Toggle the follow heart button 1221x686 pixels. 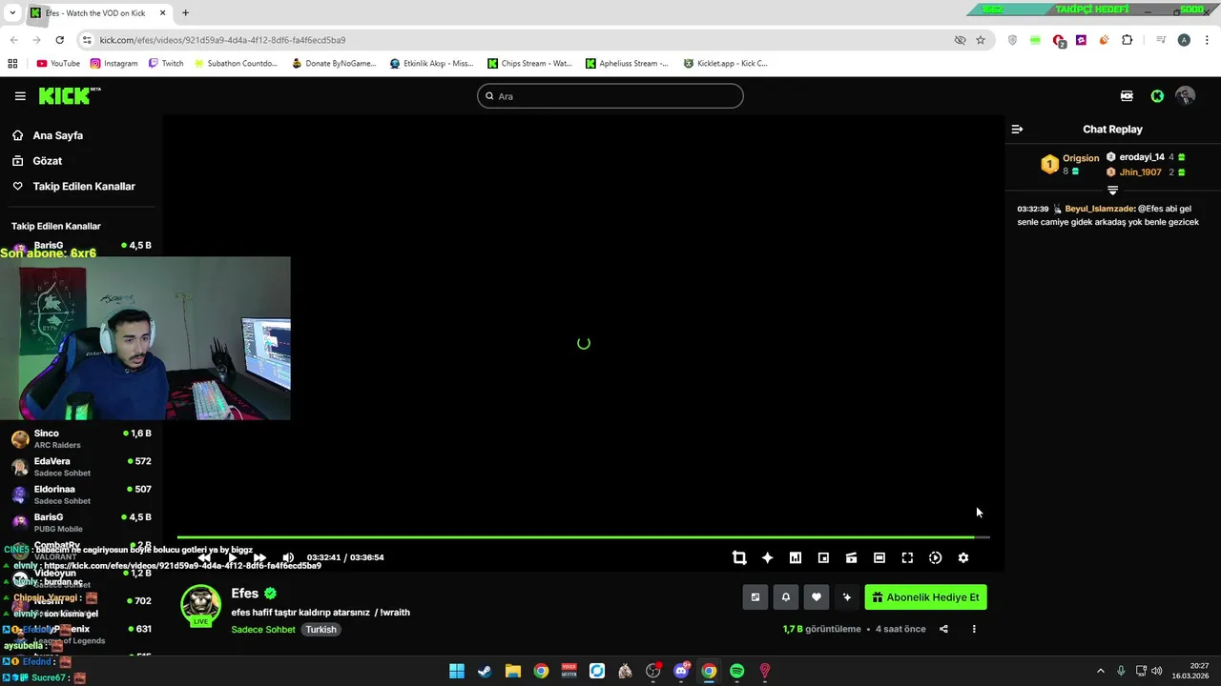817,597
